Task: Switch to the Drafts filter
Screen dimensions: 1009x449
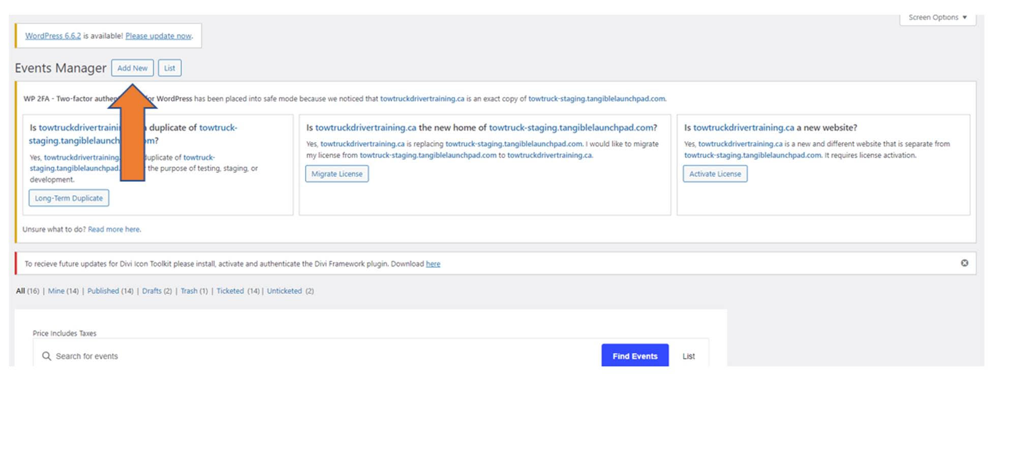Action: pos(151,291)
